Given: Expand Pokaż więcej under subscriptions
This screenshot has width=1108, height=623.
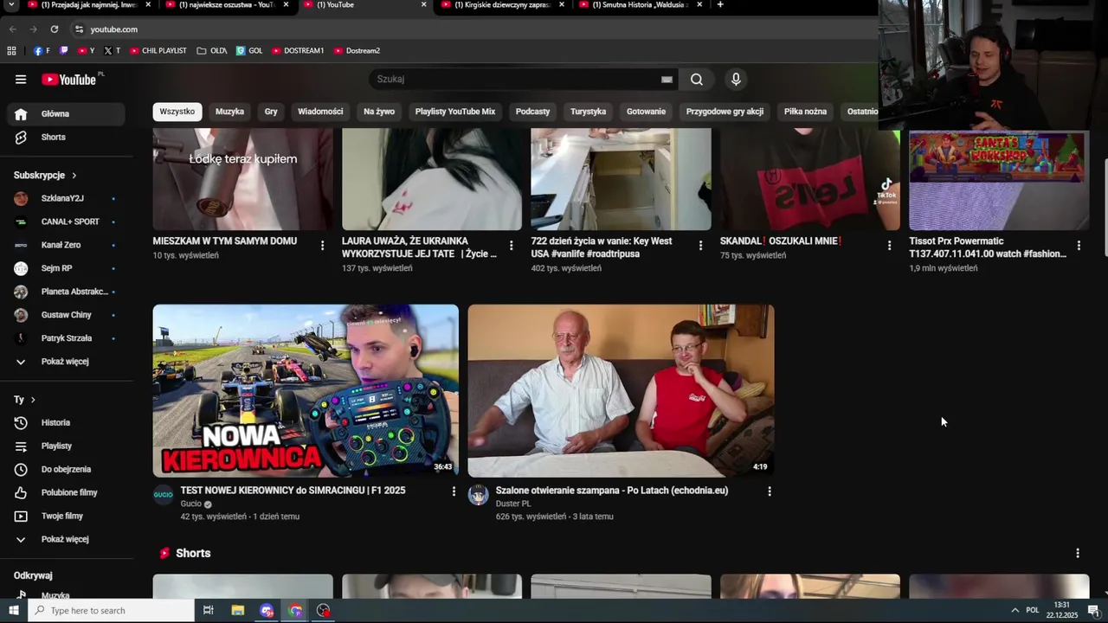Looking at the screenshot, I should 67,362.
